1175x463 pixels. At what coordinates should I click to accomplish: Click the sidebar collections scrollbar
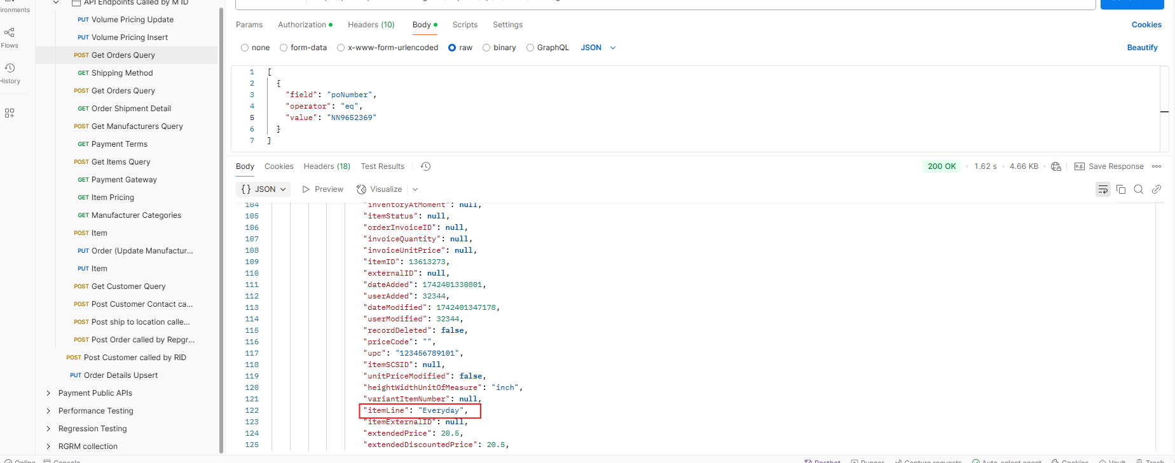point(221,230)
